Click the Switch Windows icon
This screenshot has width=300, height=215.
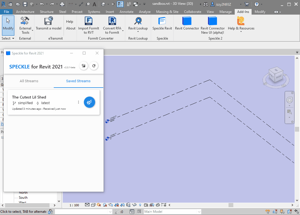pyautogui.click(x=136, y=4)
